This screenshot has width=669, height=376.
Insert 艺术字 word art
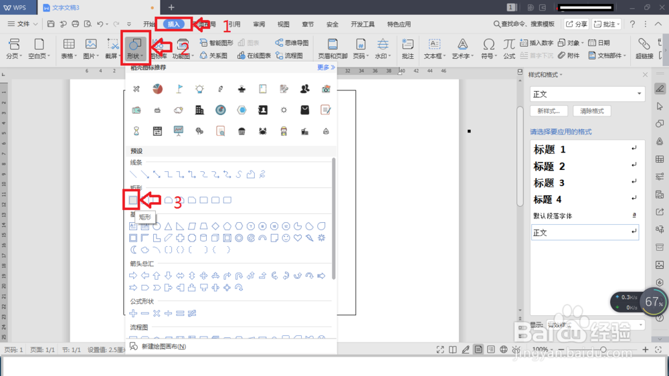(462, 48)
